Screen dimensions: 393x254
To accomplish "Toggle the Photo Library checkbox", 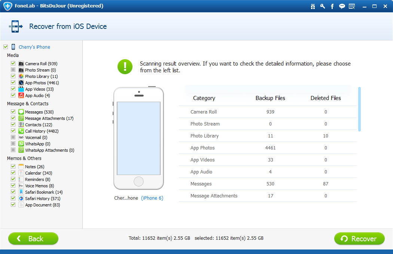I will point(13,76).
